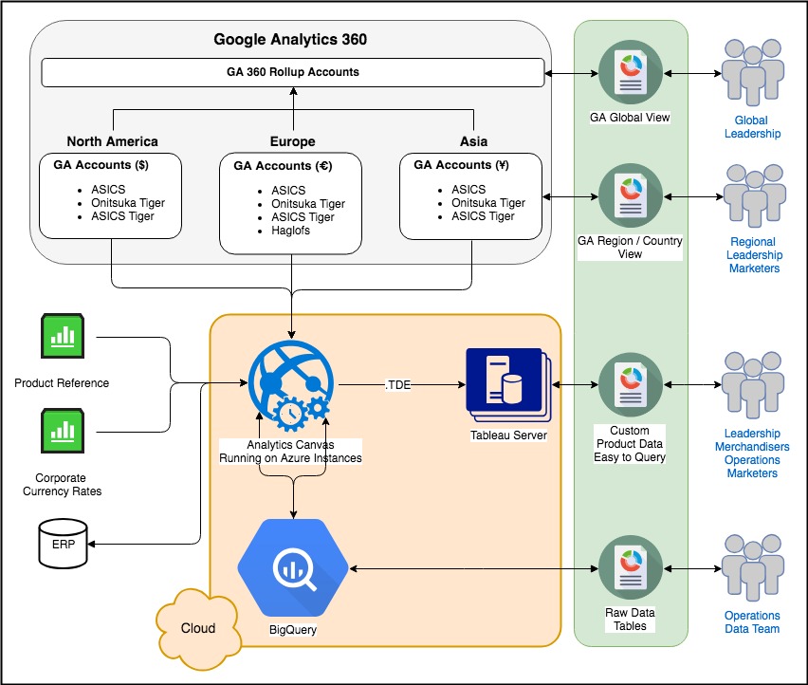Click the GA 360 Rollup Accounts box
This screenshot has height=685, width=808.
point(293,72)
